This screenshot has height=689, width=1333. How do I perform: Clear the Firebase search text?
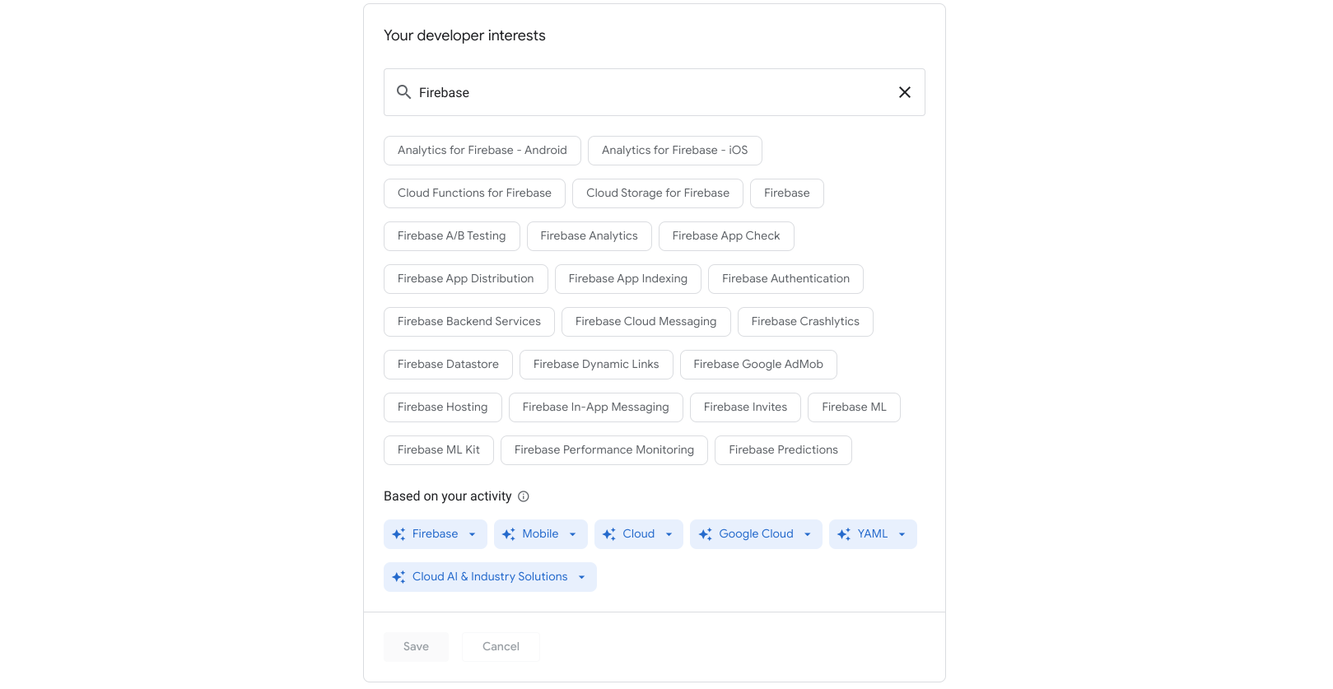click(x=904, y=92)
